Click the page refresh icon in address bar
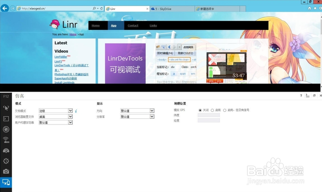 [x=101, y=8]
